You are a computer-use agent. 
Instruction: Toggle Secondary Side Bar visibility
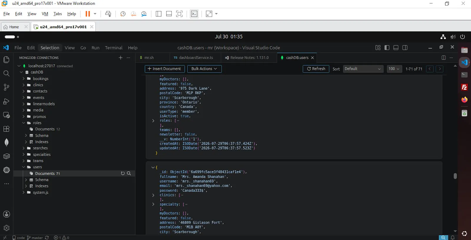405,48
